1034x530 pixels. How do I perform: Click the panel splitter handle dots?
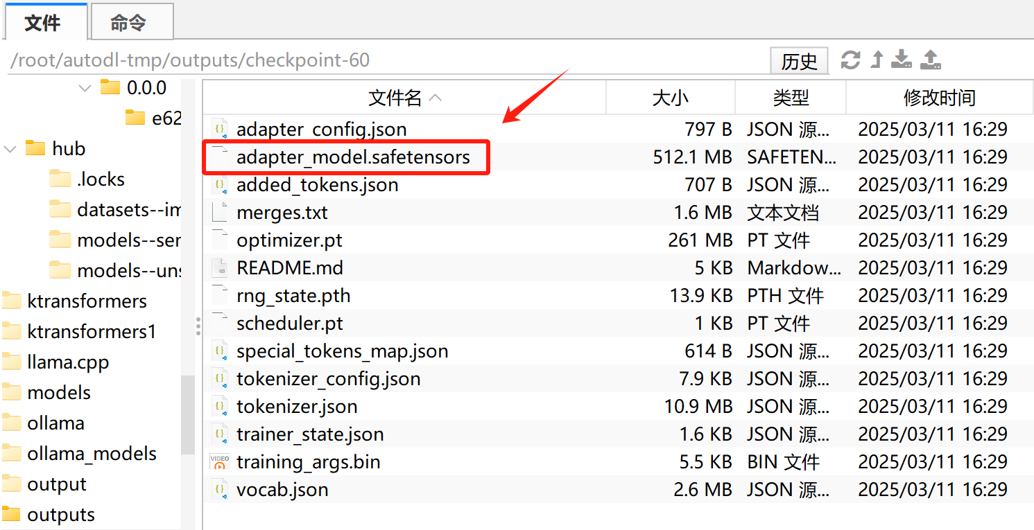[x=198, y=326]
